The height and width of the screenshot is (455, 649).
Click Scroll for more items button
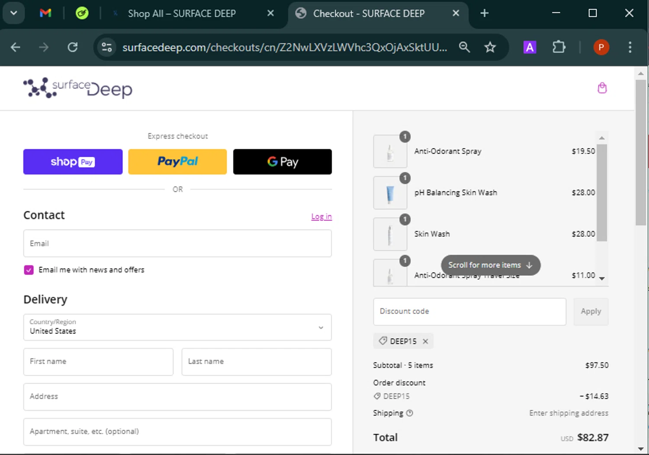pos(491,265)
